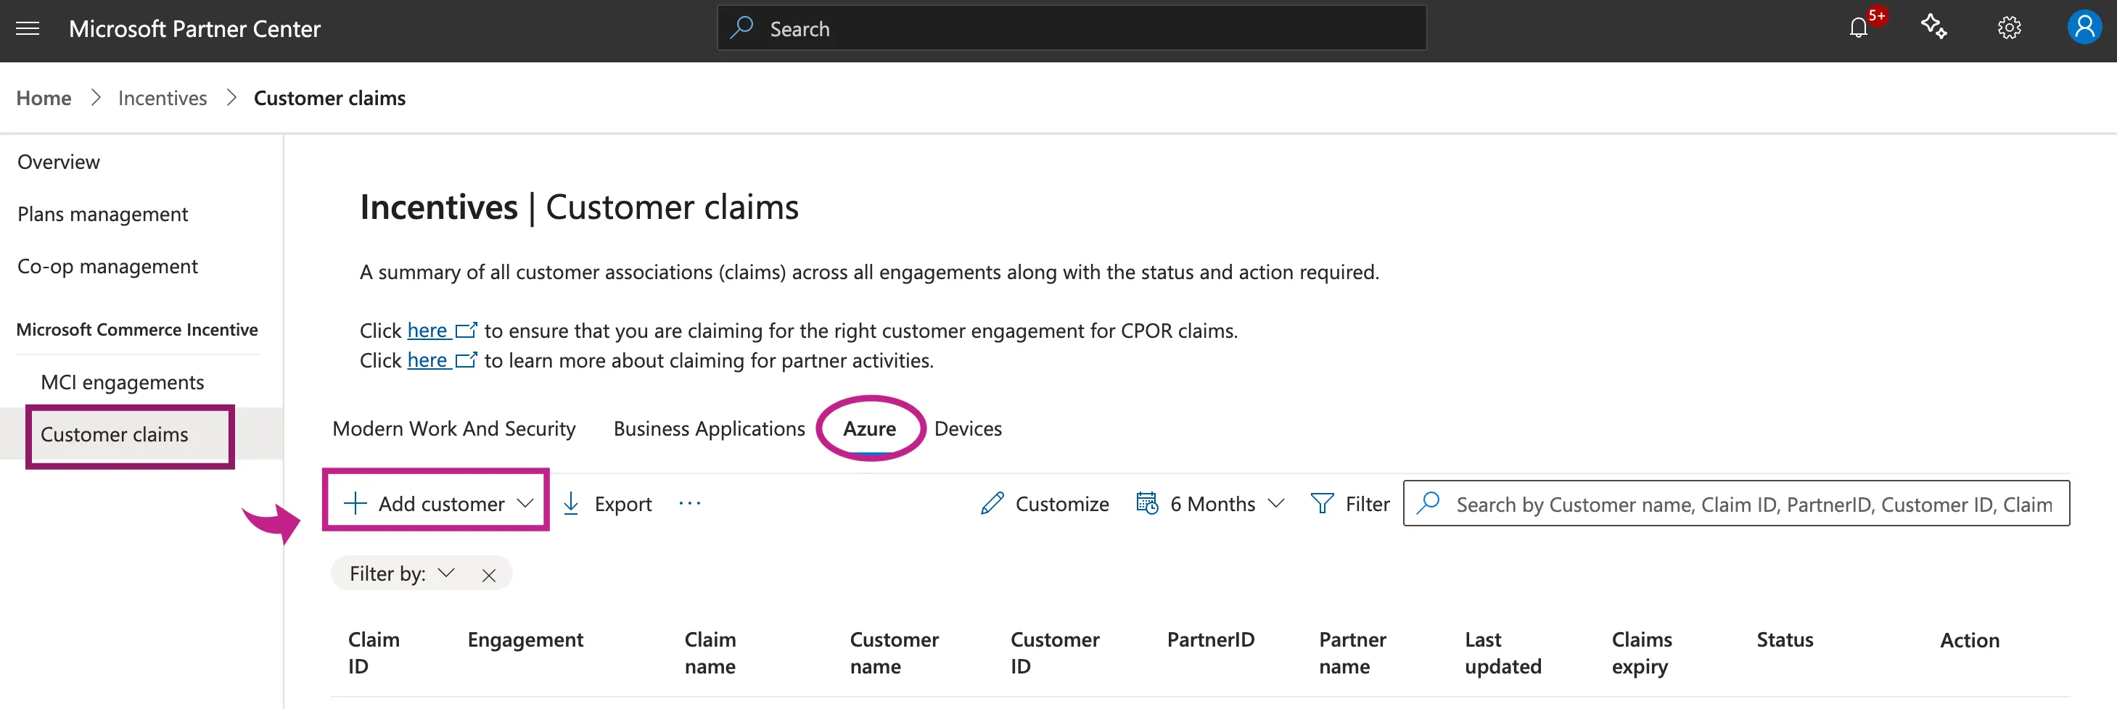Switch to the Business Applications tab
The height and width of the screenshot is (709, 2117).
click(x=710, y=429)
